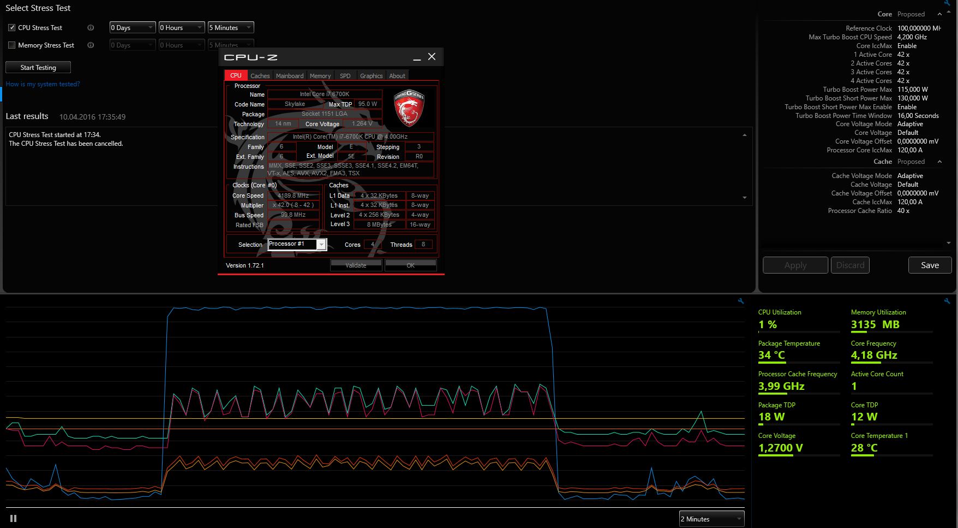
Task: Collapse the Core settings section
Action: click(939, 14)
